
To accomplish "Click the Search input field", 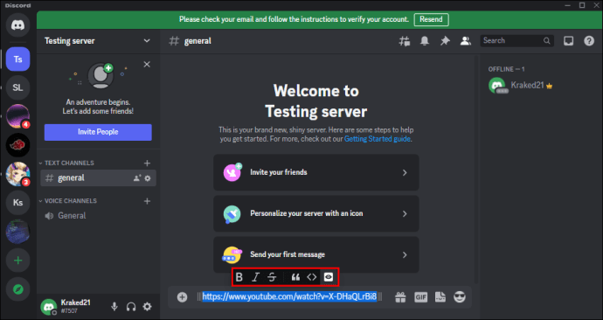I will [516, 41].
